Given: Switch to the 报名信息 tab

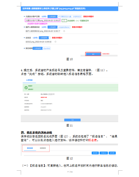Looking at the screenshot, I should coord(30,148).
